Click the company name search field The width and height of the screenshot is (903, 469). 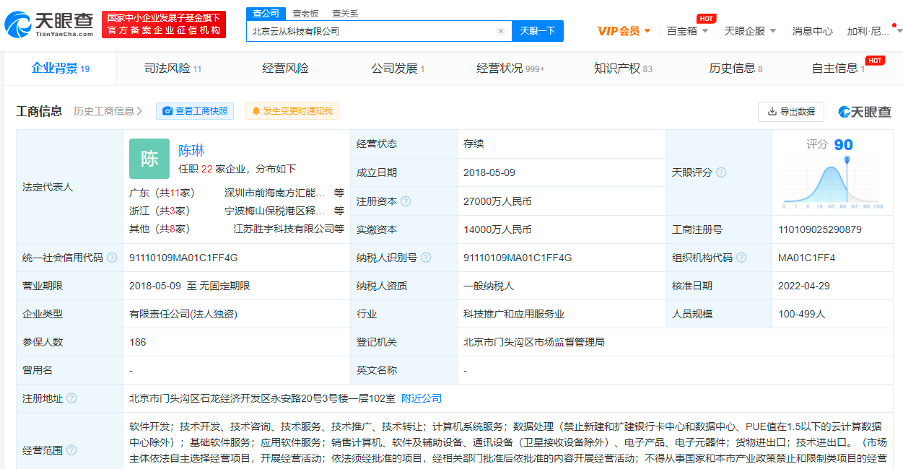coord(372,31)
